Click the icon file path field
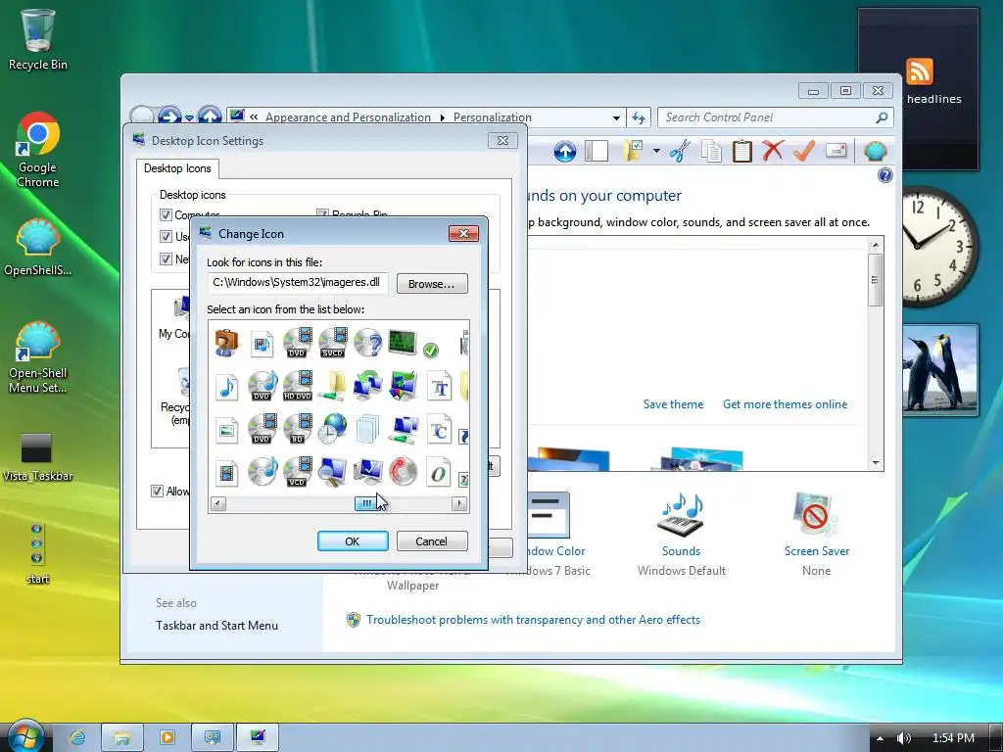1003x752 pixels. coord(298,283)
